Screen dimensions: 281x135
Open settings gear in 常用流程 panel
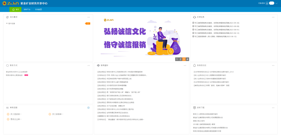tap(88, 107)
